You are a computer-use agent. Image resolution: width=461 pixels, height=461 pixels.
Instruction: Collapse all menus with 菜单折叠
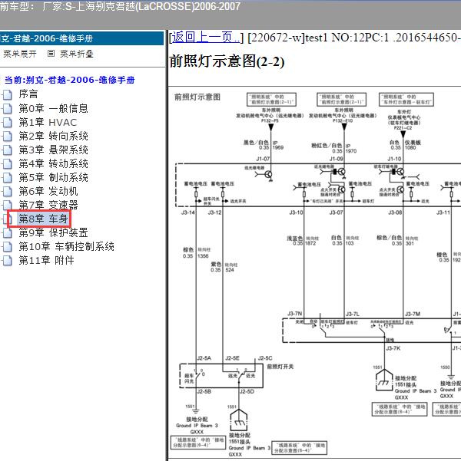77,54
